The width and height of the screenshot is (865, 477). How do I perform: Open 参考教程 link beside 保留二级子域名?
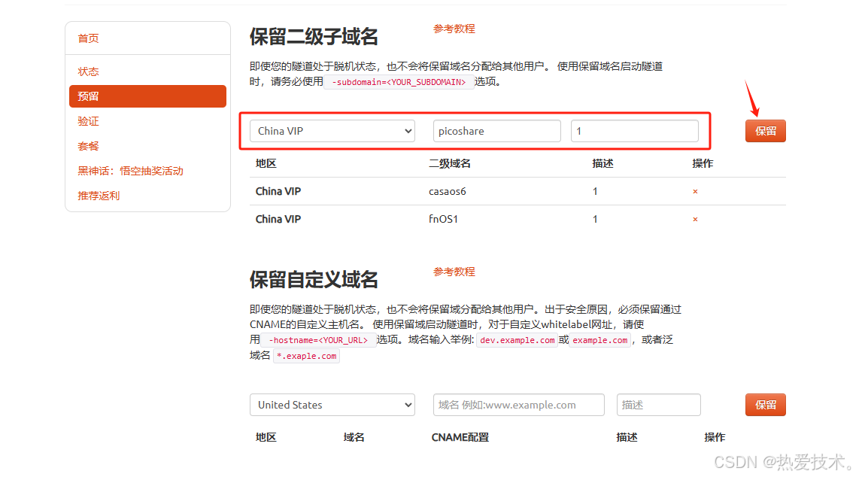click(x=454, y=29)
